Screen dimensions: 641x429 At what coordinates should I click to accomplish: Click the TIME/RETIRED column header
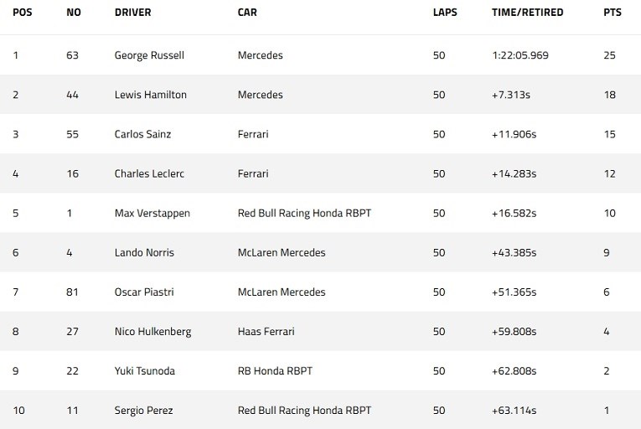[527, 13]
